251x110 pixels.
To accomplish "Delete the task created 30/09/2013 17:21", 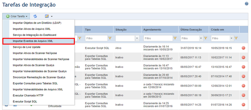I will coord(243,95).
